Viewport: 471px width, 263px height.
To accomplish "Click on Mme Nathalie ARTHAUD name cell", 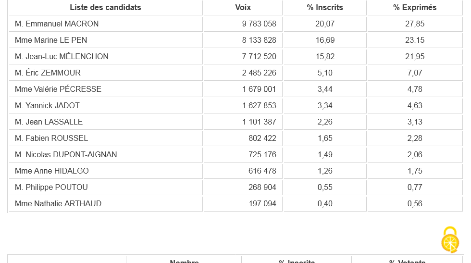I will click(x=58, y=204).
